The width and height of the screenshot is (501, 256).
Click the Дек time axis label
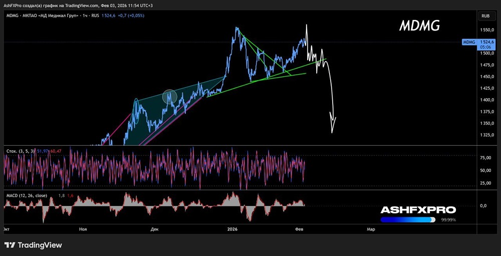(155, 229)
